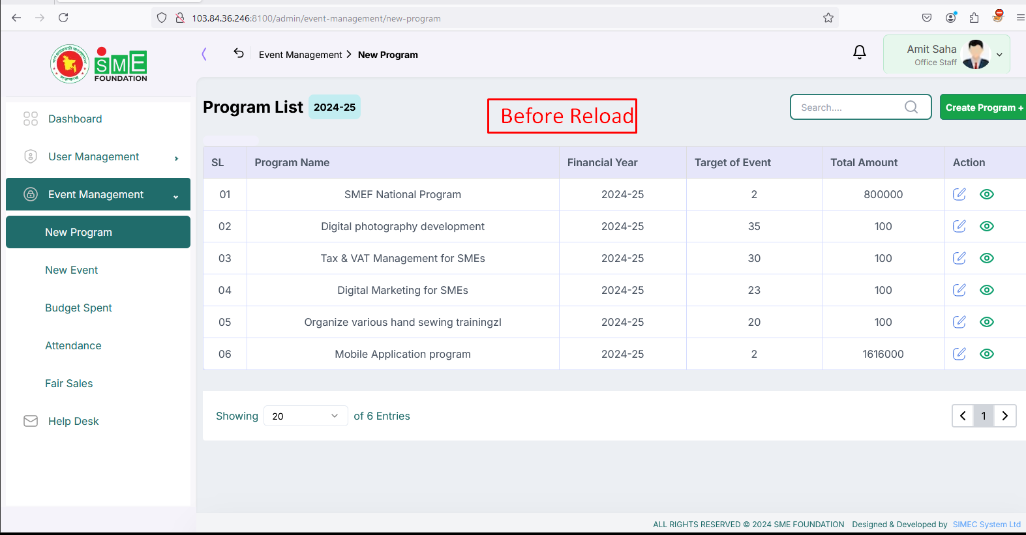Viewport: 1026px width, 535px height.
Task: Select page 1 in pagination
Action: [x=984, y=416]
